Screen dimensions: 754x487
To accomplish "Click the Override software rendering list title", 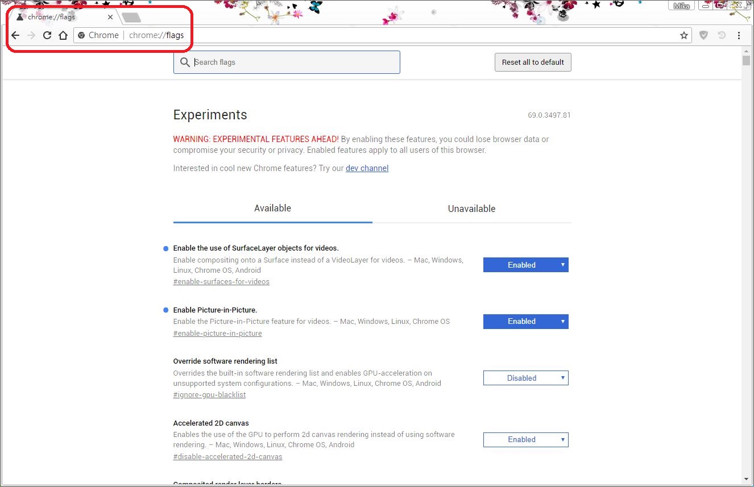I will pyautogui.click(x=225, y=361).
